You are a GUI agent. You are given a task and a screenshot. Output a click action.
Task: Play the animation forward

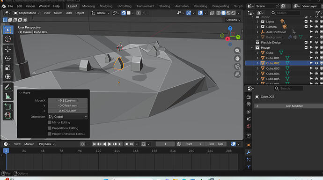[110, 144]
